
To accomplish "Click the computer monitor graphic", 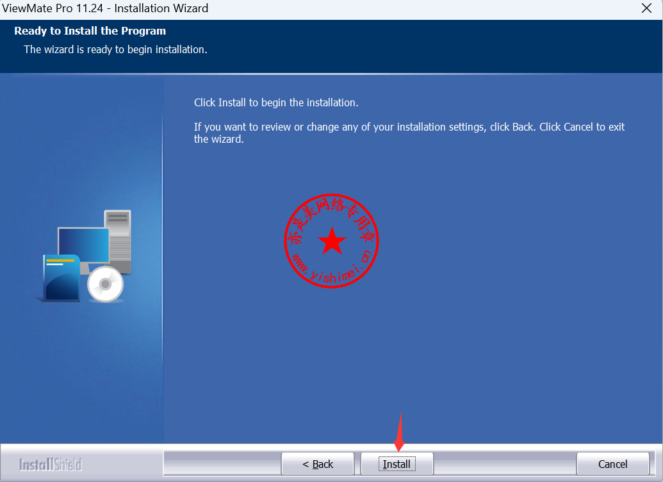I will click(x=82, y=243).
